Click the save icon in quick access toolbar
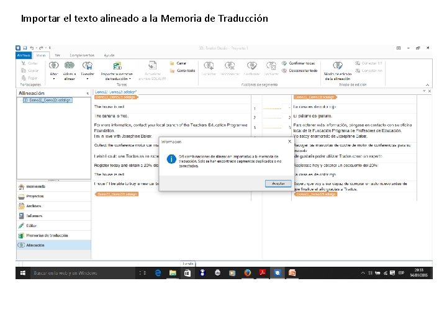The height and width of the screenshot is (335, 447). [25, 48]
